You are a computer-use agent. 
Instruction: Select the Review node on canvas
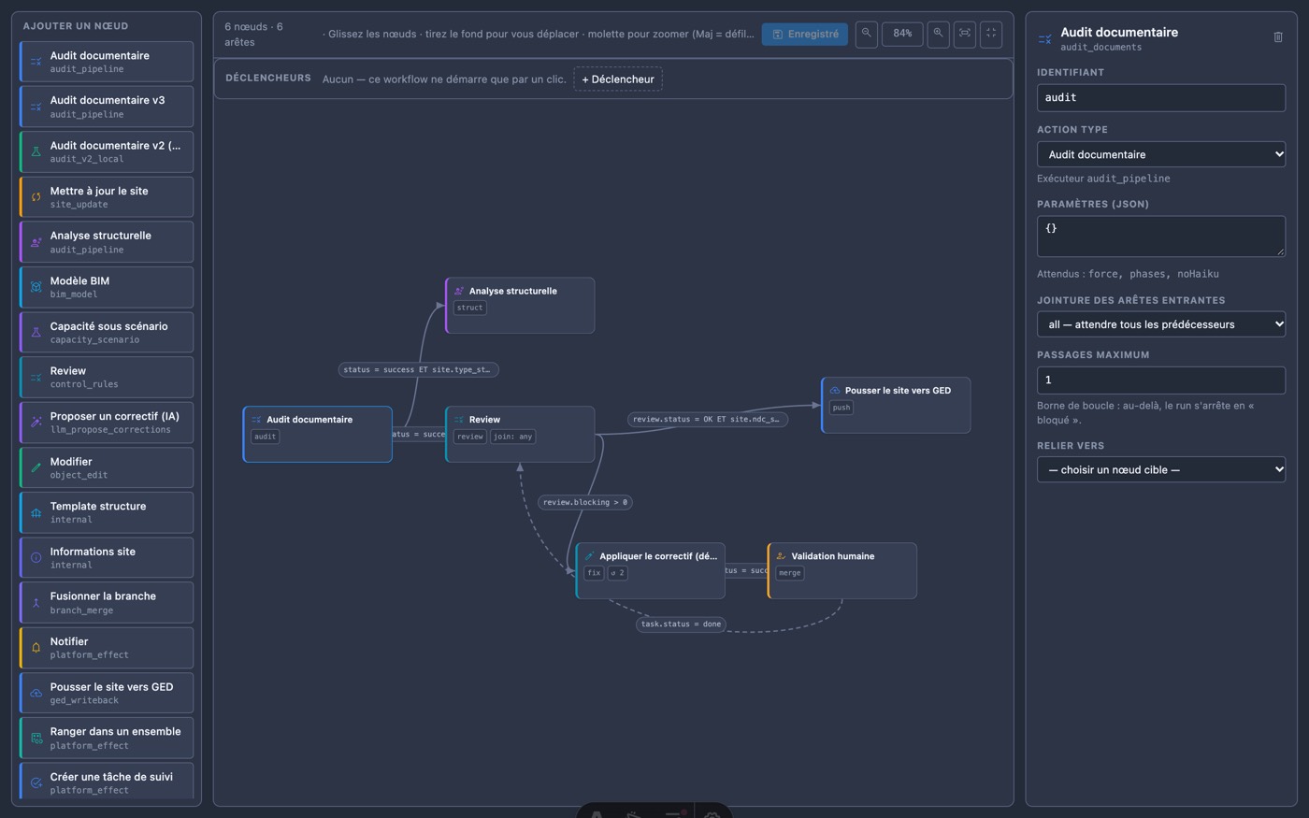click(520, 434)
